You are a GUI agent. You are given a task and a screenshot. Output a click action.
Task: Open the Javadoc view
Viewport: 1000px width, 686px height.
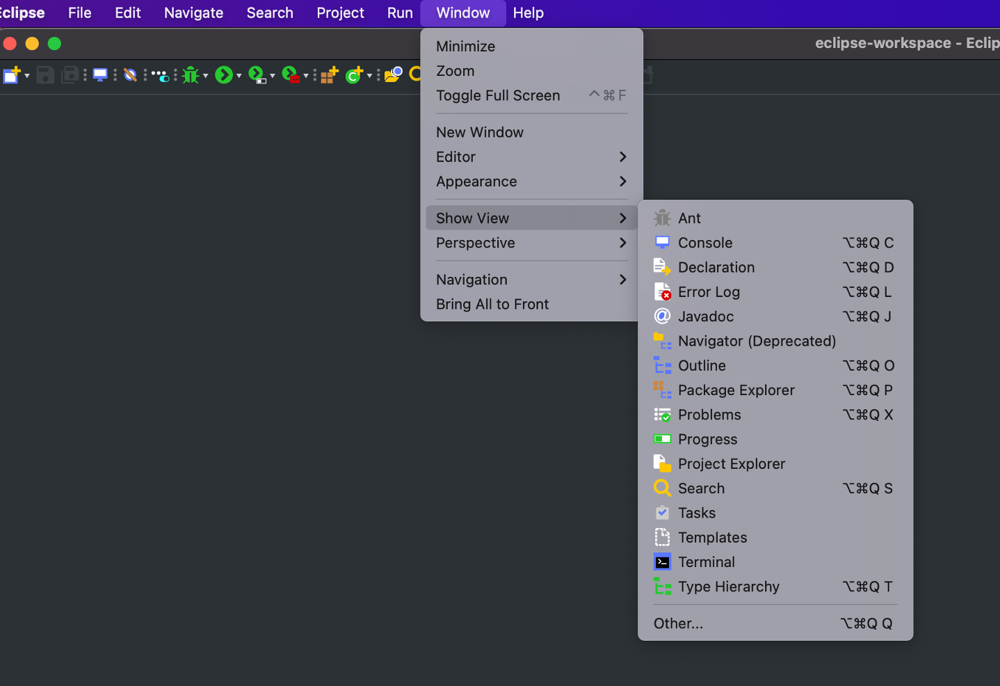click(x=775, y=317)
